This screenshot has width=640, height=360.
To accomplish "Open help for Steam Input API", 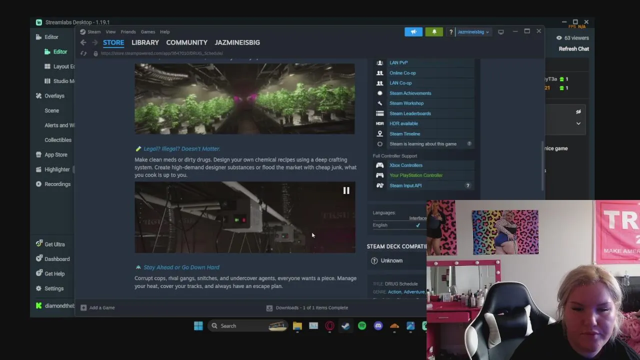I will (467, 185).
